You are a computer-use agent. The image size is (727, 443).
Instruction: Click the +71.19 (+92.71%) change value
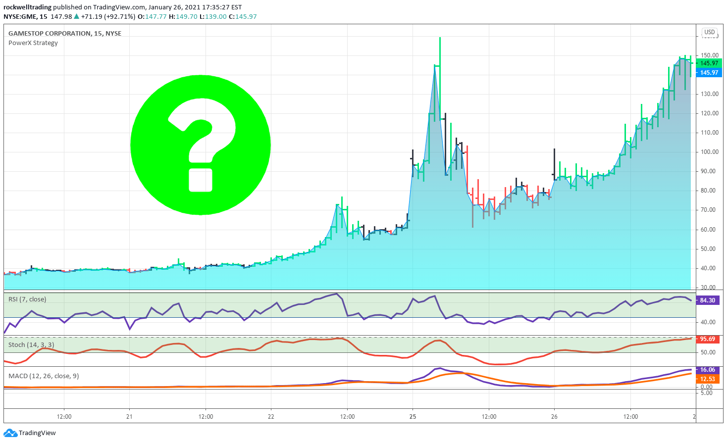[x=108, y=16]
